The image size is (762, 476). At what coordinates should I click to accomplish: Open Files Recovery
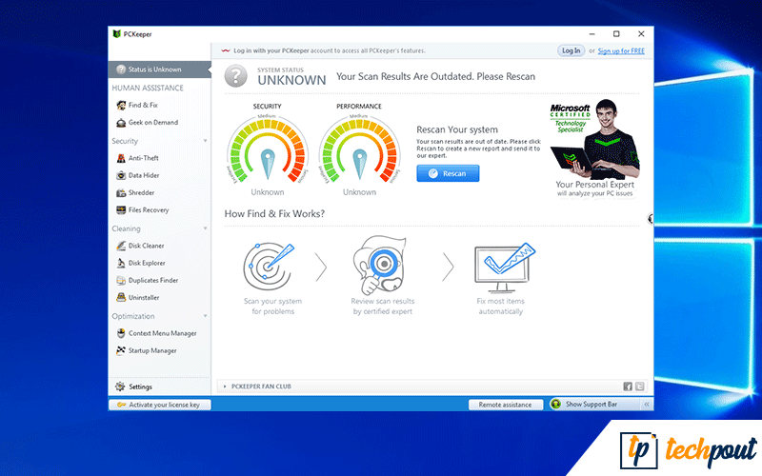pos(148,209)
